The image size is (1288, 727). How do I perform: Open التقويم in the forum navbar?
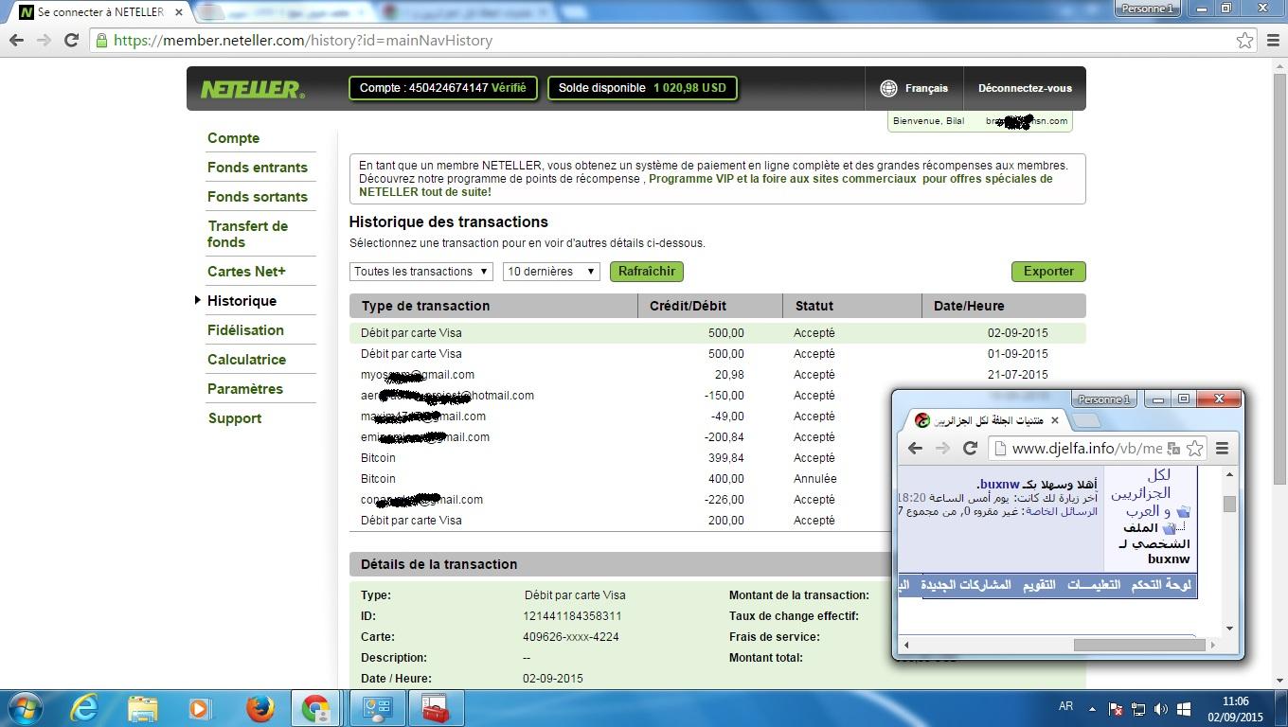click(x=1039, y=585)
